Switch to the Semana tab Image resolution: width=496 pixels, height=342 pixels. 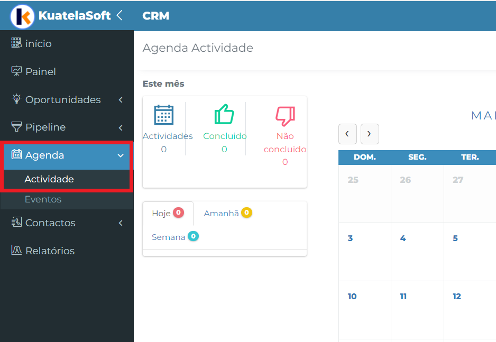tap(175, 237)
